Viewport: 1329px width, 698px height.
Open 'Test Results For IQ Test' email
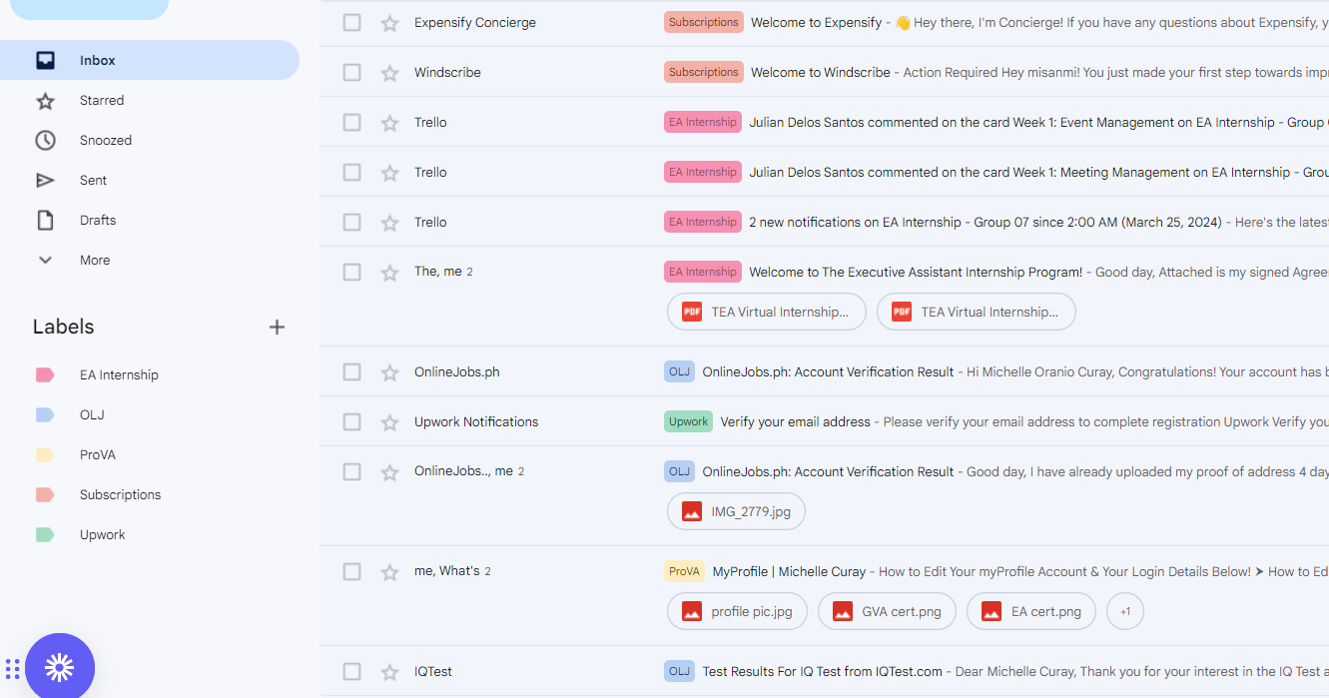[x=824, y=671]
